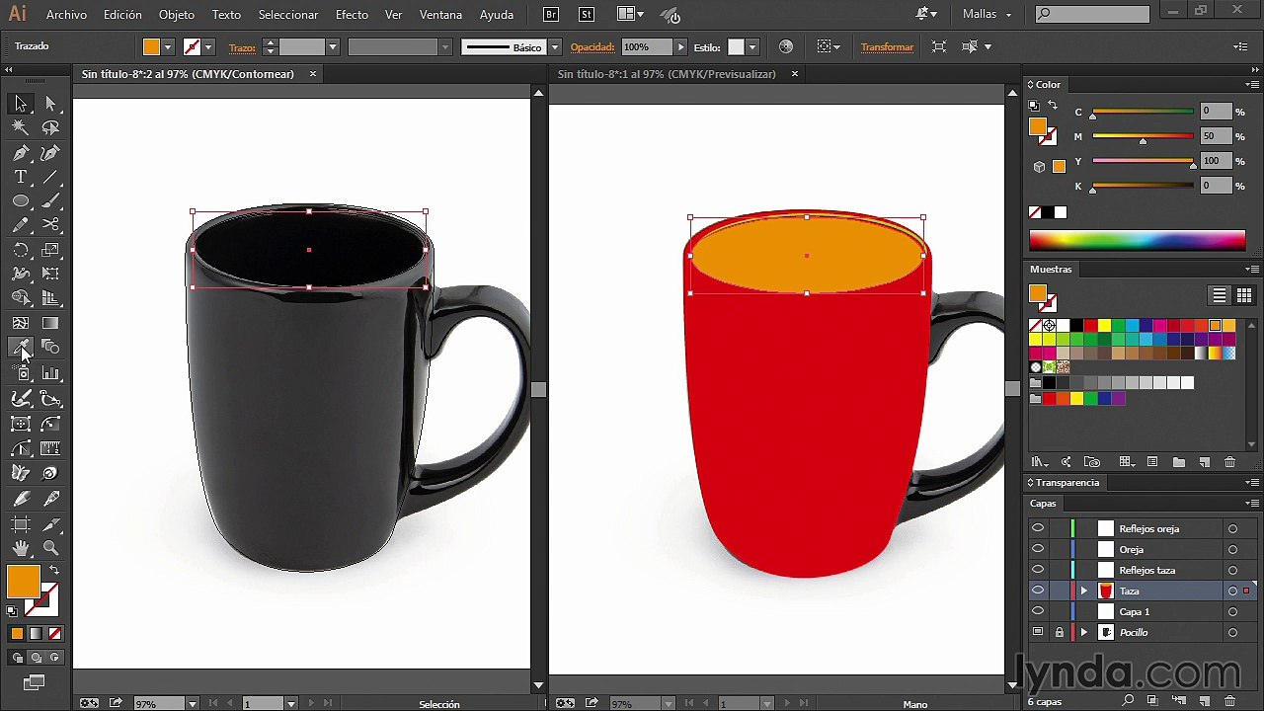Unlock the Pocillo layer
This screenshot has width=1264, height=711.
point(1060,632)
